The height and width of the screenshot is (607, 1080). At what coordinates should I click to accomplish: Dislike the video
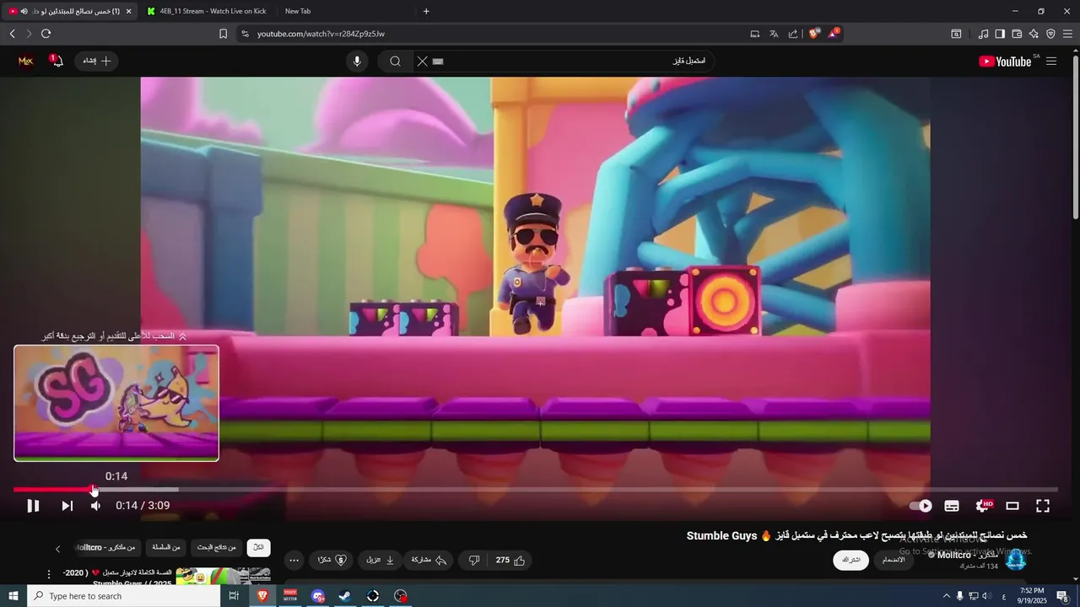pyautogui.click(x=474, y=560)
